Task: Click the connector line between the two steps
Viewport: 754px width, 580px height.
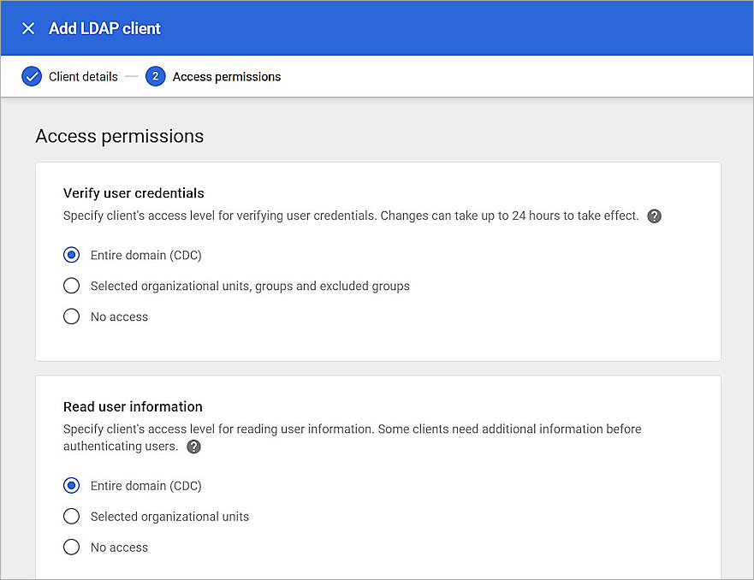Action: [x=132, y=76]
